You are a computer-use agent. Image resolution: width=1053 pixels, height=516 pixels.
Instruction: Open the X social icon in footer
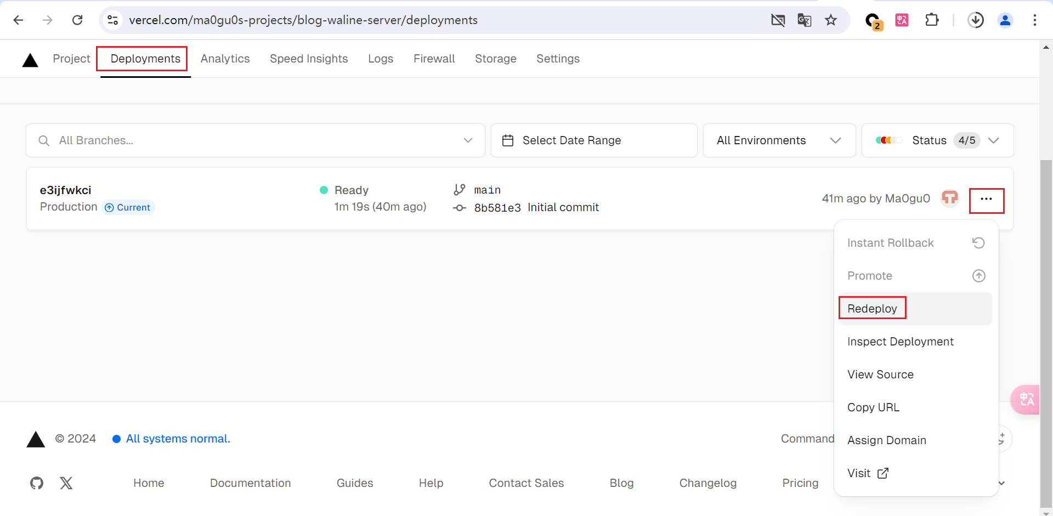coord(66,483)
